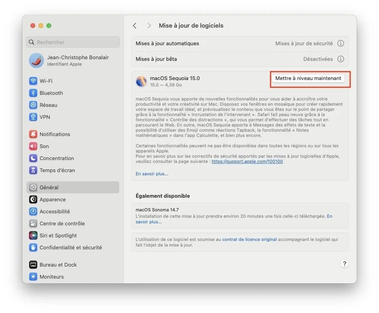Viewport: 379px width, 313px height.
Task: Click En savoir plus under Sequoia description
Action: click(x=152, y=174)
